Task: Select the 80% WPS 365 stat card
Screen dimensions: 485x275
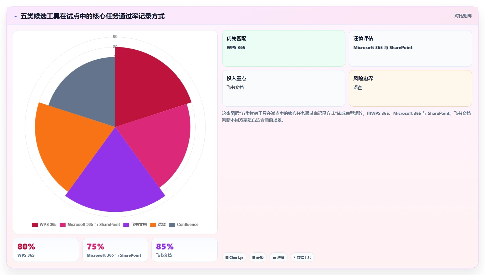Action: click(46, 250)
